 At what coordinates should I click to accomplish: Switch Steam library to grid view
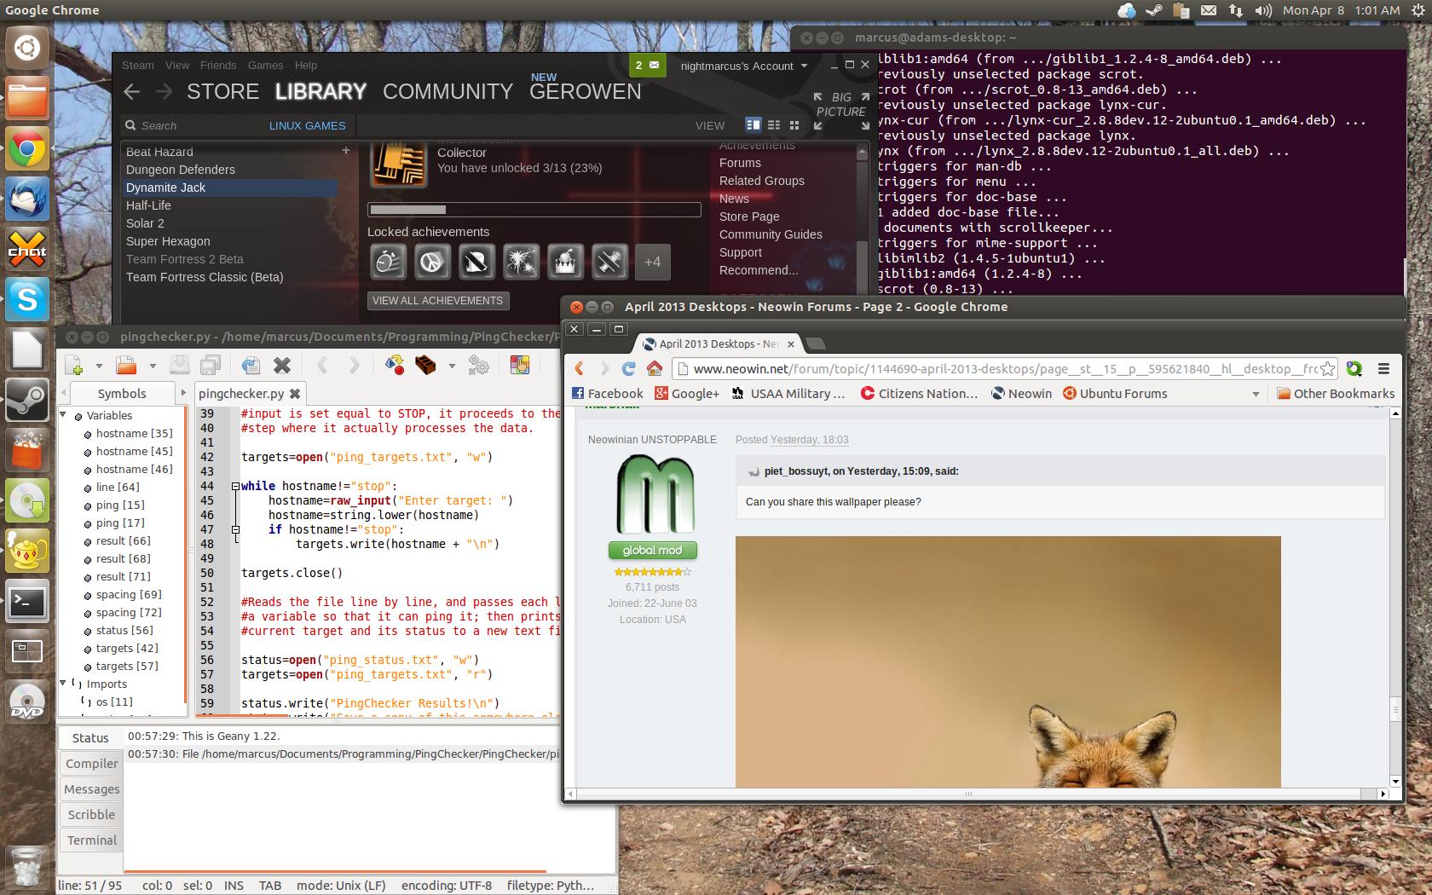(x=794, y=125)
